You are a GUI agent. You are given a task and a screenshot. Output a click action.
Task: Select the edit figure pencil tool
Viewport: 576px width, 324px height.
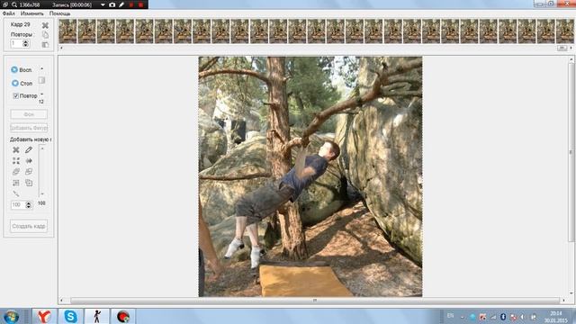[x=29, y=150]
